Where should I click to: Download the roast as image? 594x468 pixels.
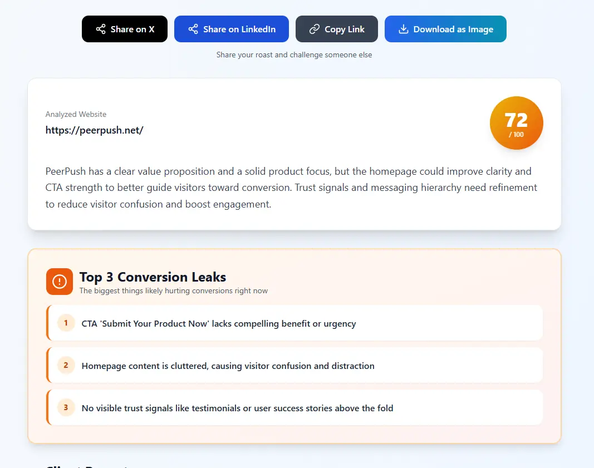tap(445, 29)
